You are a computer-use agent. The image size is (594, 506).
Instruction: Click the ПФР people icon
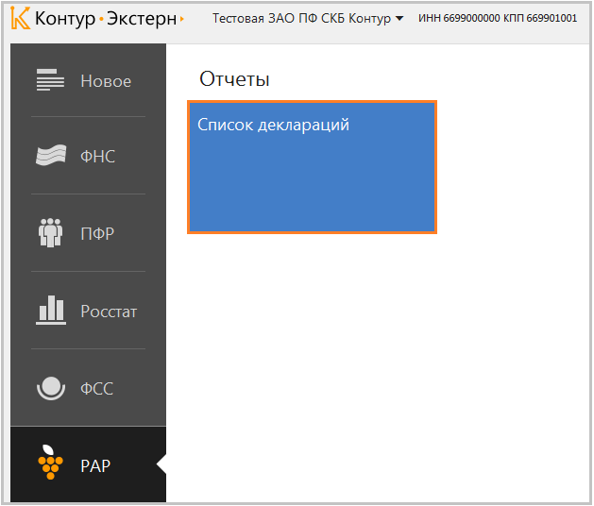click(x=50, y=233)
